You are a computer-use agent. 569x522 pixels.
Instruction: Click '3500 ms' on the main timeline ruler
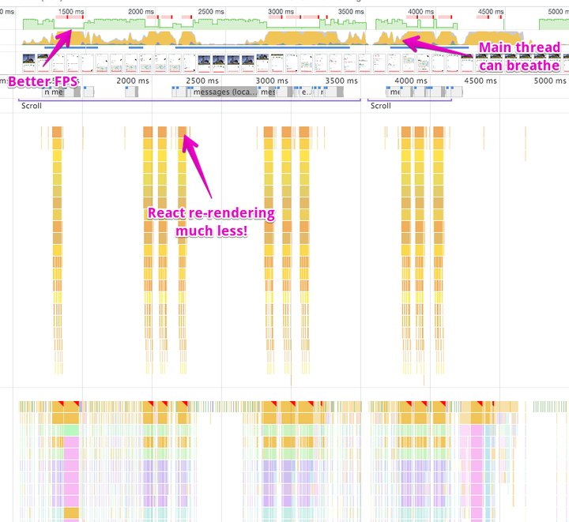(341, 81)
